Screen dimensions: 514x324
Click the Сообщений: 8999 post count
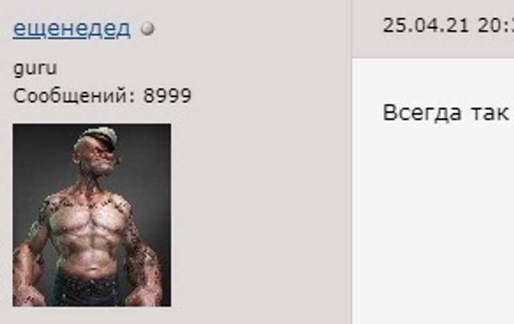pos(102,96)
